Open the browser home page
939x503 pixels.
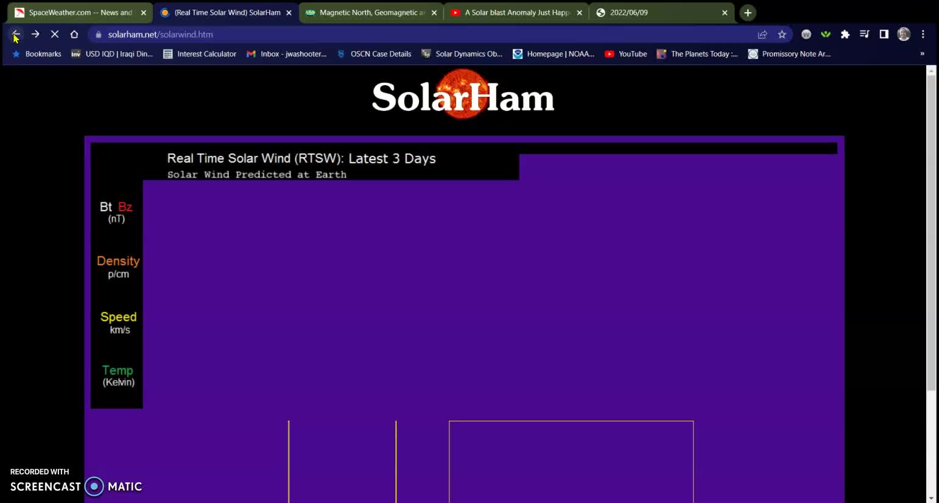pyautogui.click(x=74, y=34)
